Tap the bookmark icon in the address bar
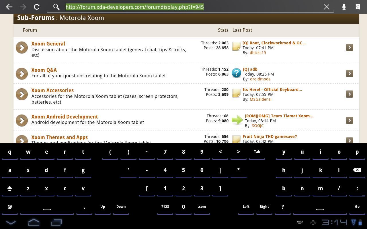The width and height of the screenshot is (367, 229). click(358, 7)
